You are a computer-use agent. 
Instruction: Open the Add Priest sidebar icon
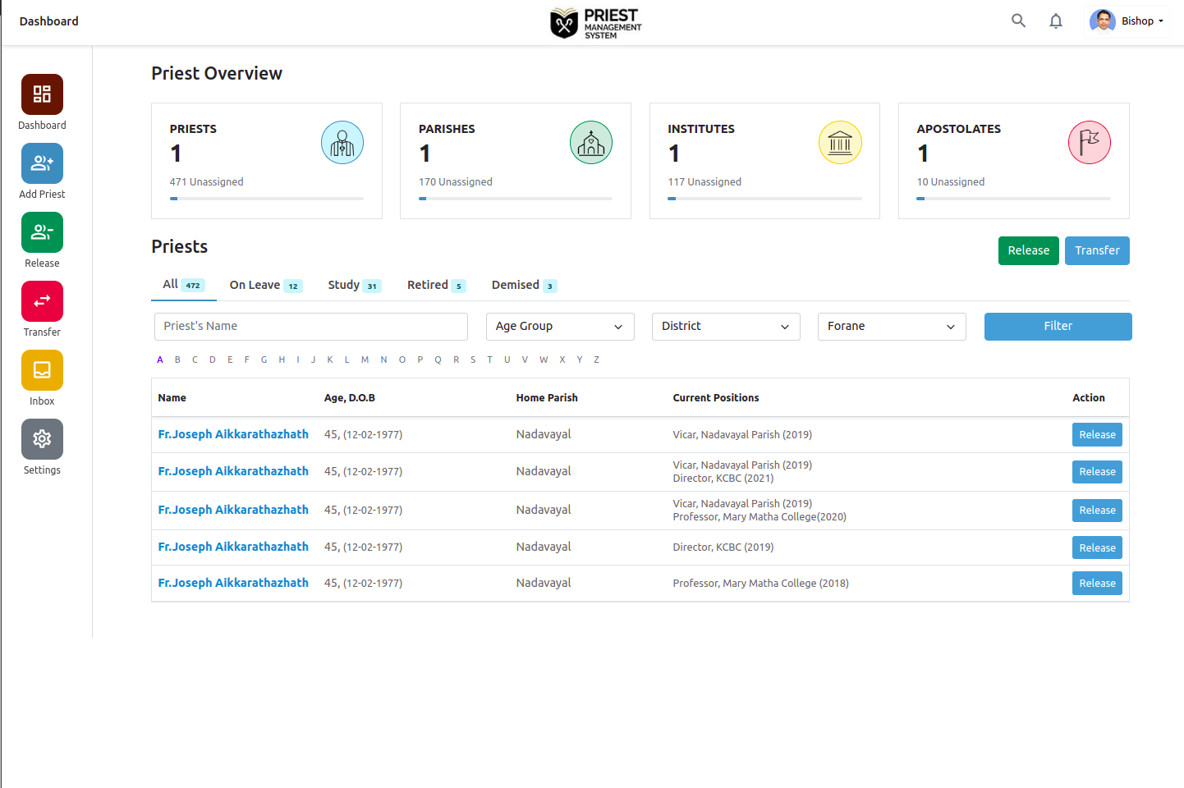42,163
